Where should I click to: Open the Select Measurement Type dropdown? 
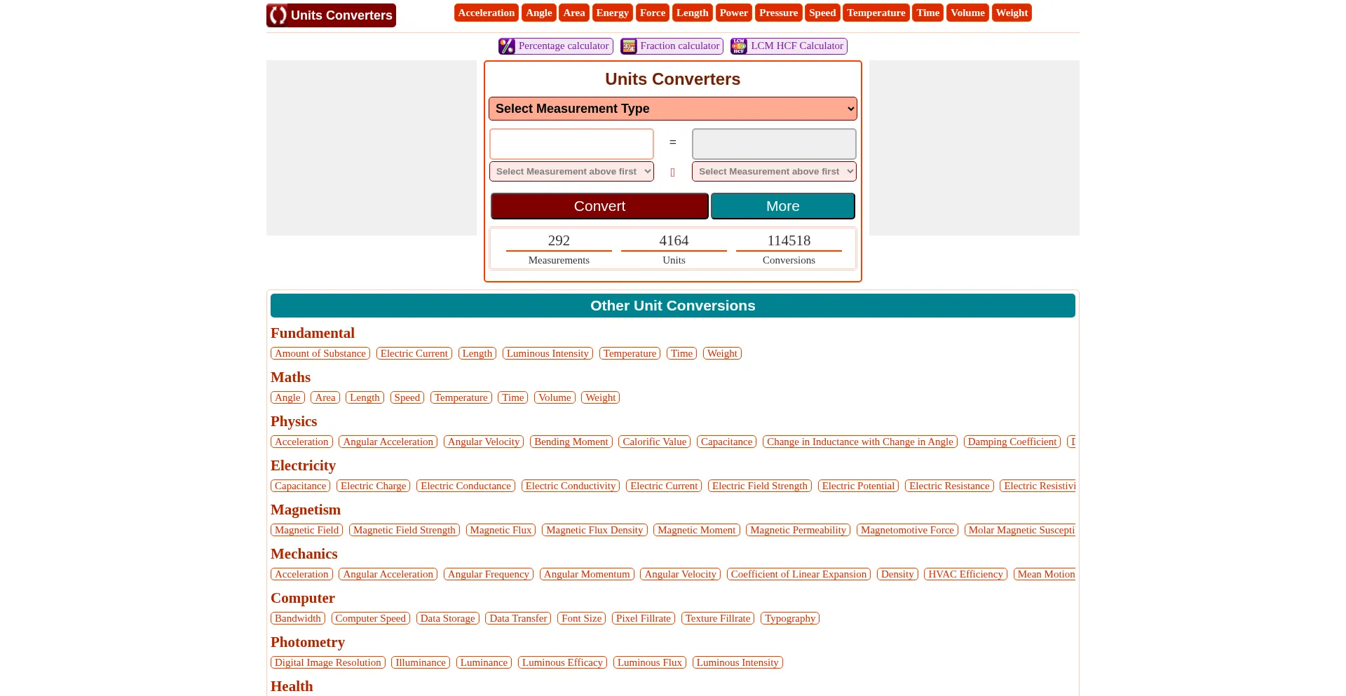[672, 109]
